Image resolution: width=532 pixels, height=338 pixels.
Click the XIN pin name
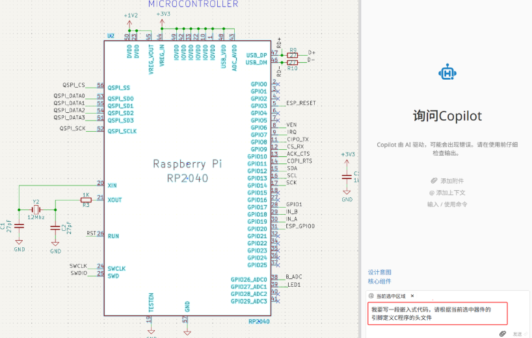click(112, 186)
